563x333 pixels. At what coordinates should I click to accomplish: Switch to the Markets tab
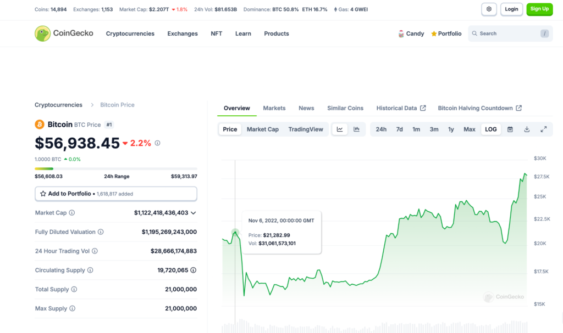[x=274, y=108]
